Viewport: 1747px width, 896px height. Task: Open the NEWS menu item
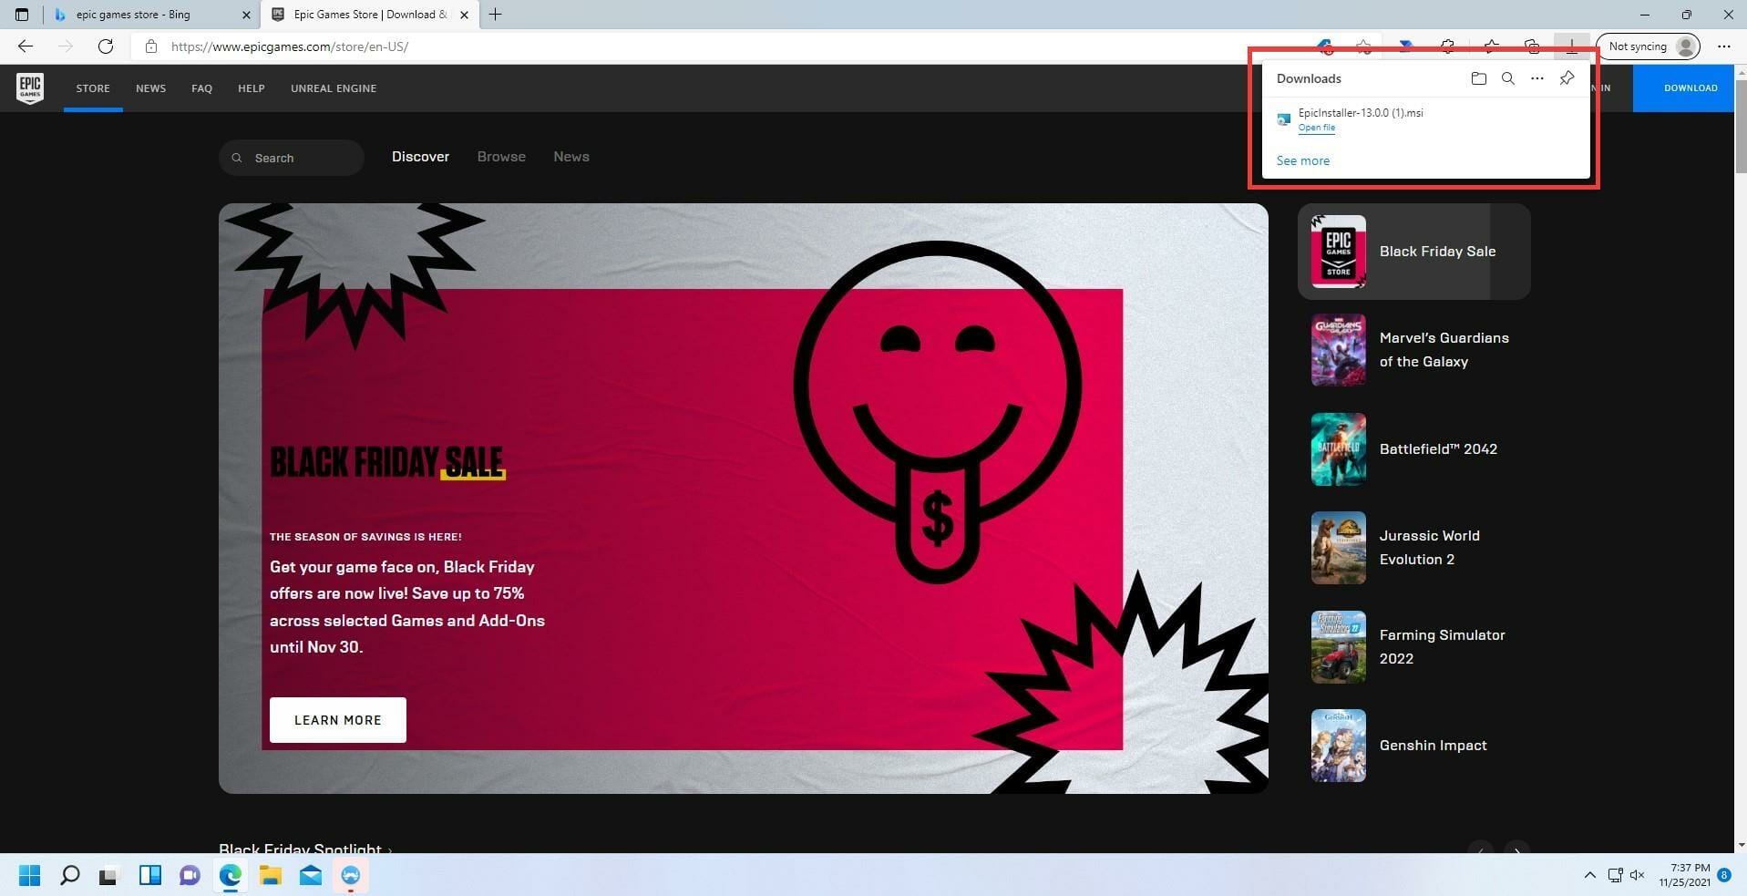[150, 88]
